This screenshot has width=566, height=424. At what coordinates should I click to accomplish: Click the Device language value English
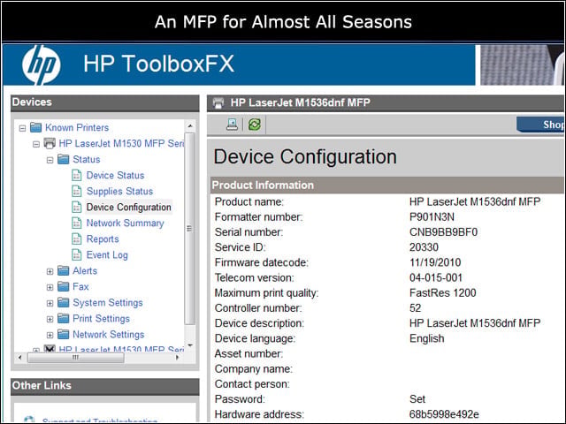[x=426, y=338]
